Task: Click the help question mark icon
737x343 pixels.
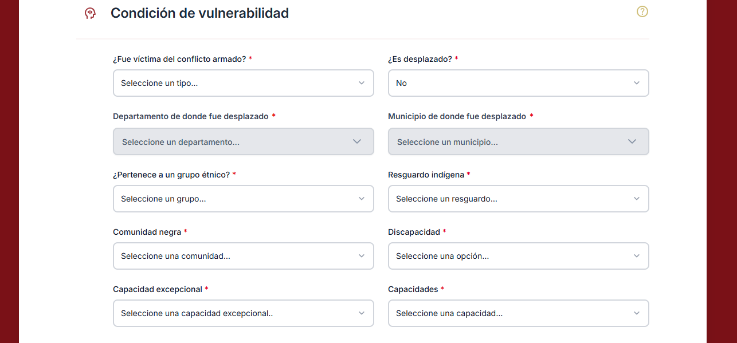Action: 642,11
